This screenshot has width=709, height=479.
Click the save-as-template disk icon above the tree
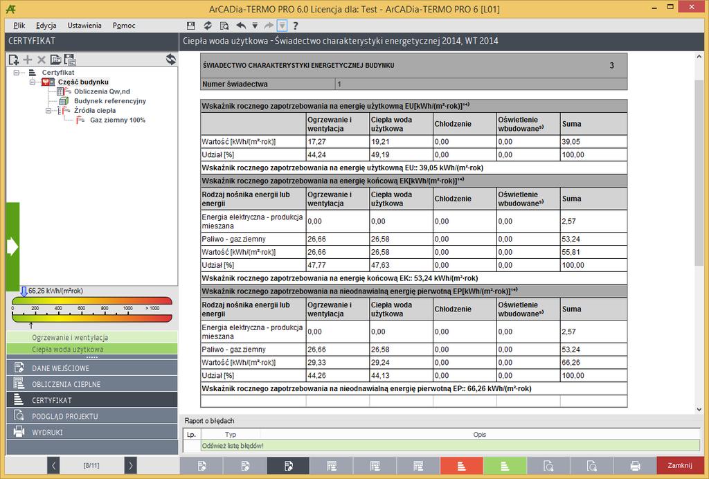point(70,60)
